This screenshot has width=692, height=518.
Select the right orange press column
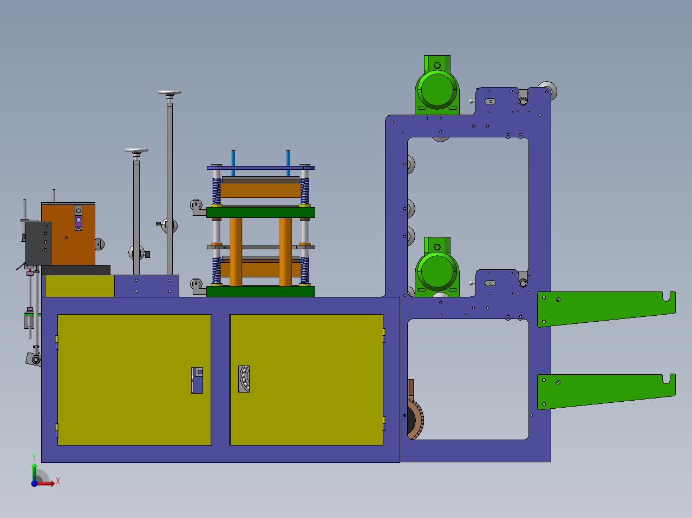285,251
